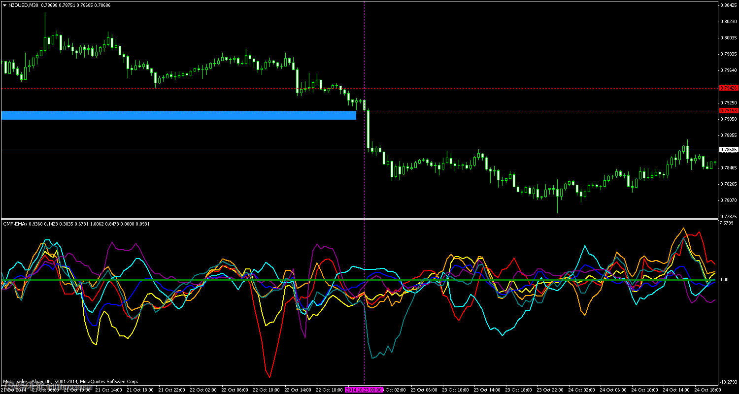739x394 pixels.
Task: Click the 22 Oct 06:00 time label
Action: click(x=235, y=390)
